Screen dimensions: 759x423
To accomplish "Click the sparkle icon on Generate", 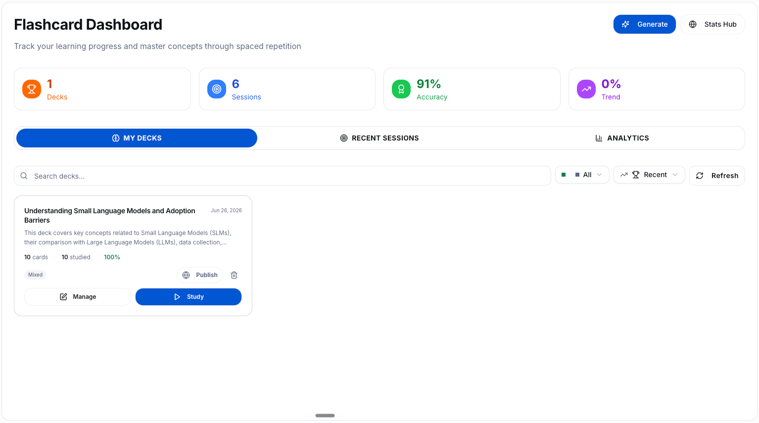I will (x=625, y=24).
